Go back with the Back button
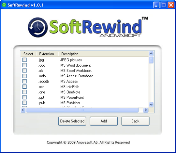This screenshot has width=176, height=153. pos(135,121)
